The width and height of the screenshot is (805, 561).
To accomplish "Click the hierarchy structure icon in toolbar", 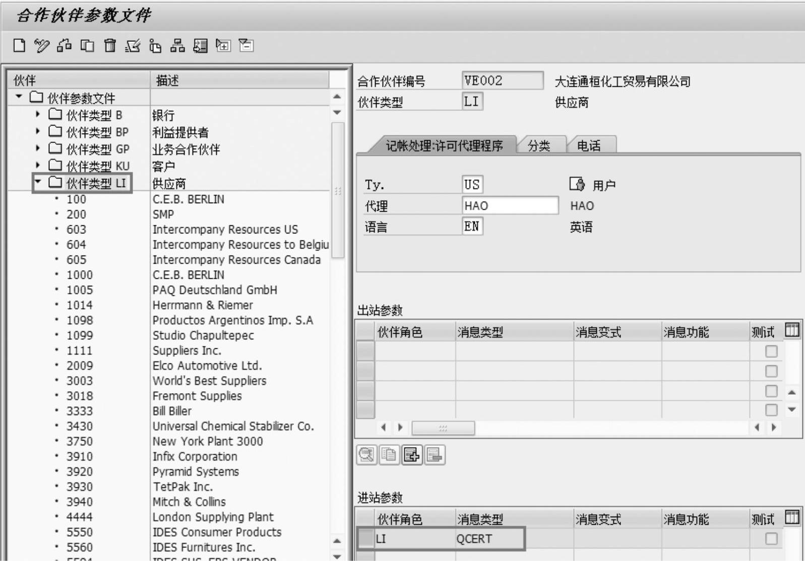I will point(177,46).
